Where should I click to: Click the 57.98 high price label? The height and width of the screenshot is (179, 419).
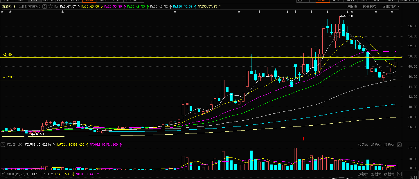[x=348, y=16]
